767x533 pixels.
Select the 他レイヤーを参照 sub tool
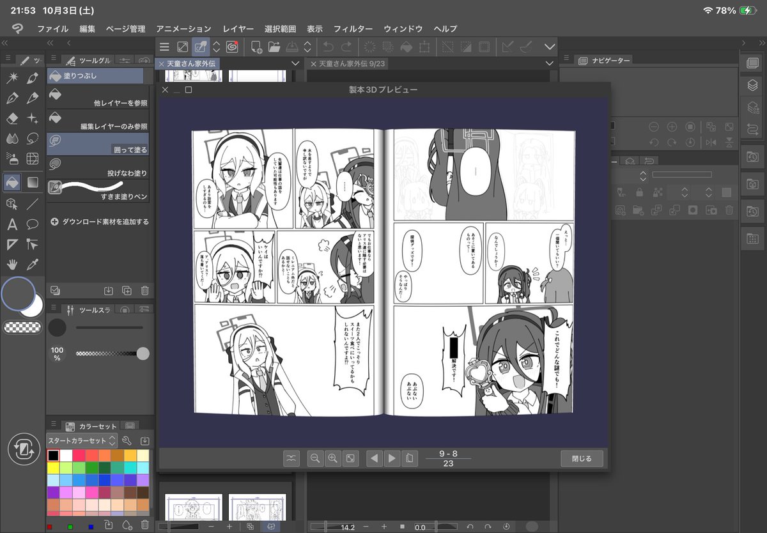click(x=98, y=97)
